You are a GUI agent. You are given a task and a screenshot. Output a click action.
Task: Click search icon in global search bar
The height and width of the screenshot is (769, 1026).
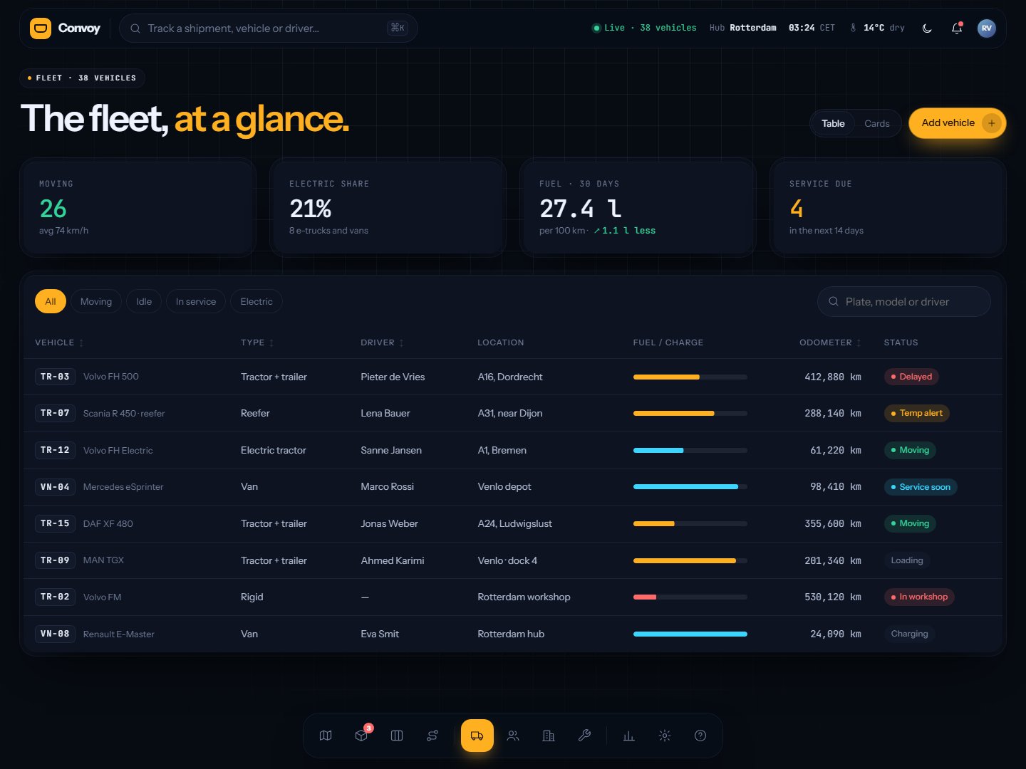tap(135, 28)
